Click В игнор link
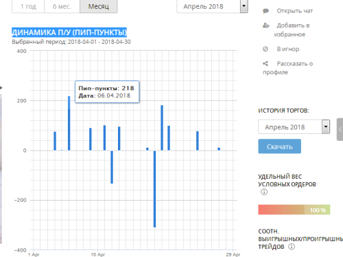Image resolution: width=343 pixels, height=257 pixels. click(x=288, y=49)
